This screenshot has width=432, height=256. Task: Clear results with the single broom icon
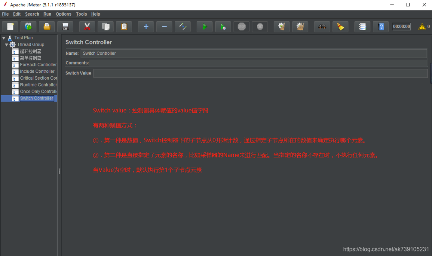[x=282, y=26]
